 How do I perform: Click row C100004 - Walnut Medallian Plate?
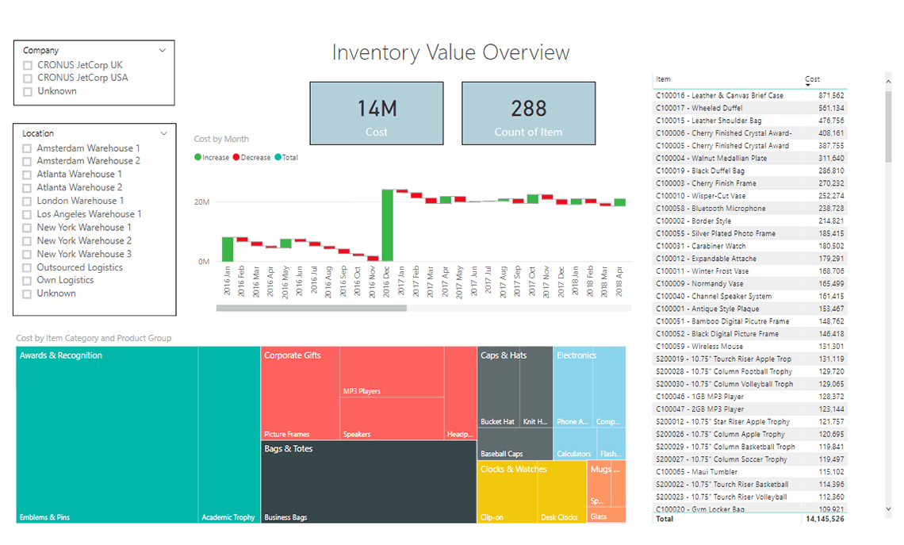pyautogui.click(x=749, y=159)
